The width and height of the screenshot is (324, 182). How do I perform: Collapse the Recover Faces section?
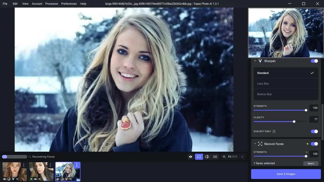[255, 144]
